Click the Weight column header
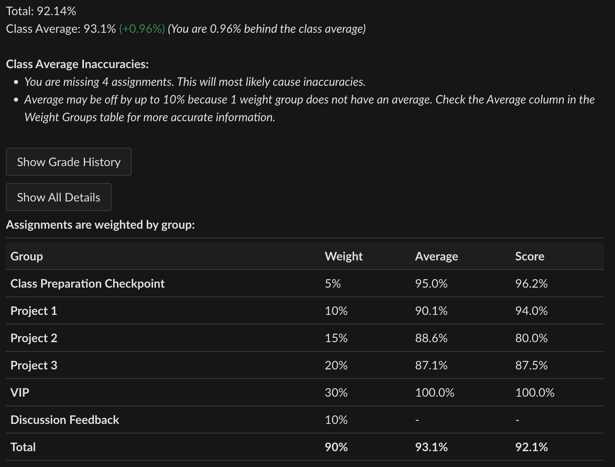This screenshot has width=615, height=467. pos(344,256)
